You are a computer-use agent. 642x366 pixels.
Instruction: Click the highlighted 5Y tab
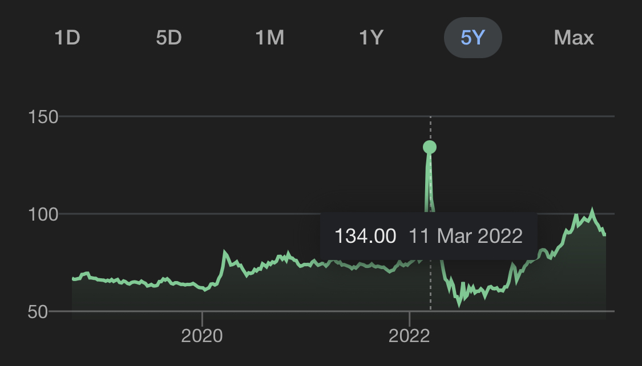473,38
